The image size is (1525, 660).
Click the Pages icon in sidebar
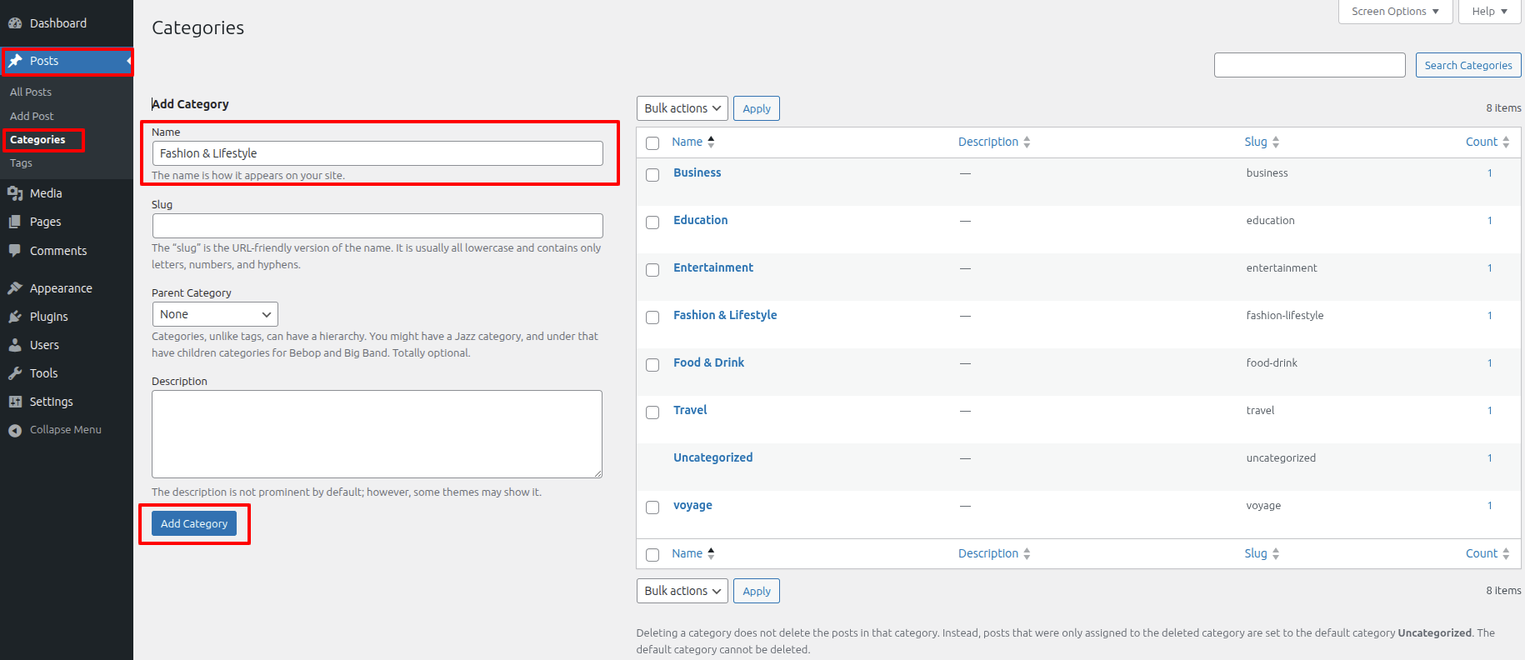tap(15, 222)
